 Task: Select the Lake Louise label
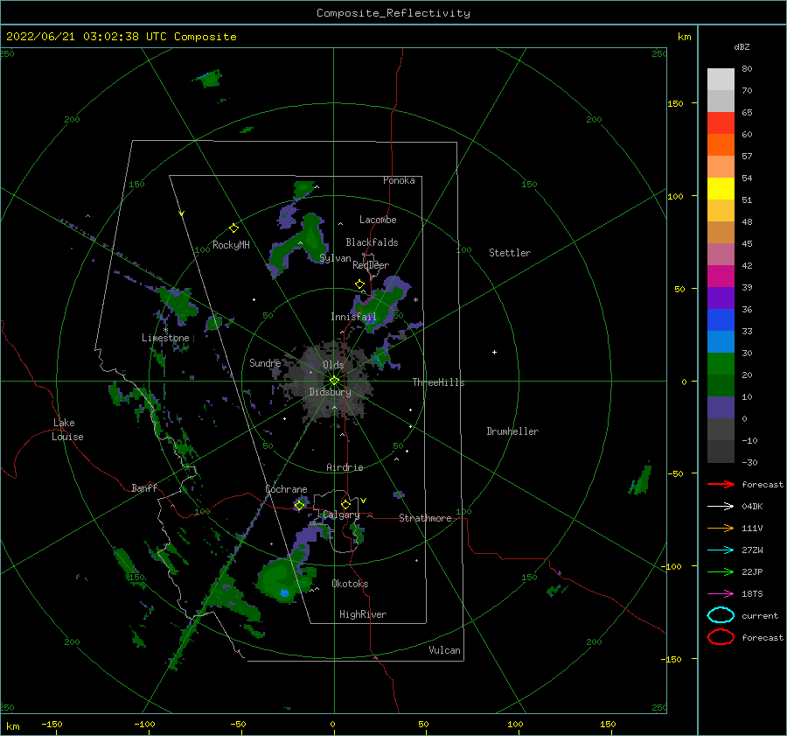[x=67, y=430]
